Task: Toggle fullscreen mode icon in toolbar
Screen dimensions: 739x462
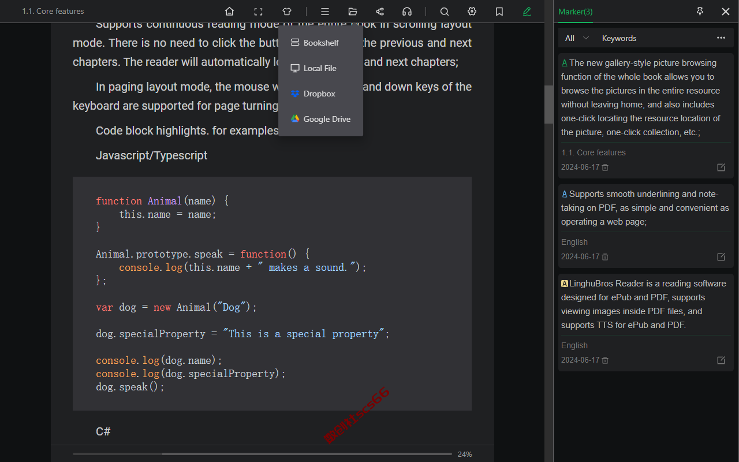Action: (258, 12)
